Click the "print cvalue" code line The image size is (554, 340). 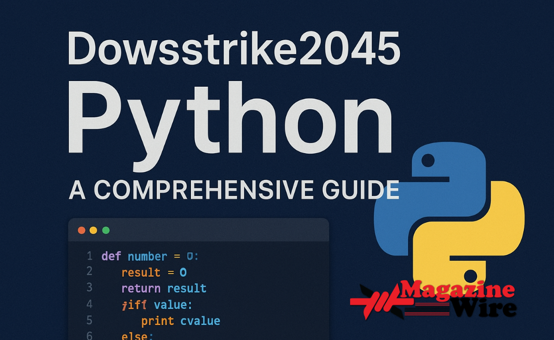(180, 321)
